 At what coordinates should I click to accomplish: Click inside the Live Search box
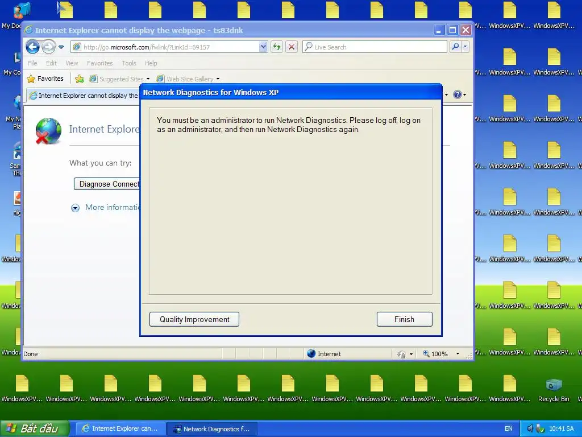click(375, 47)
